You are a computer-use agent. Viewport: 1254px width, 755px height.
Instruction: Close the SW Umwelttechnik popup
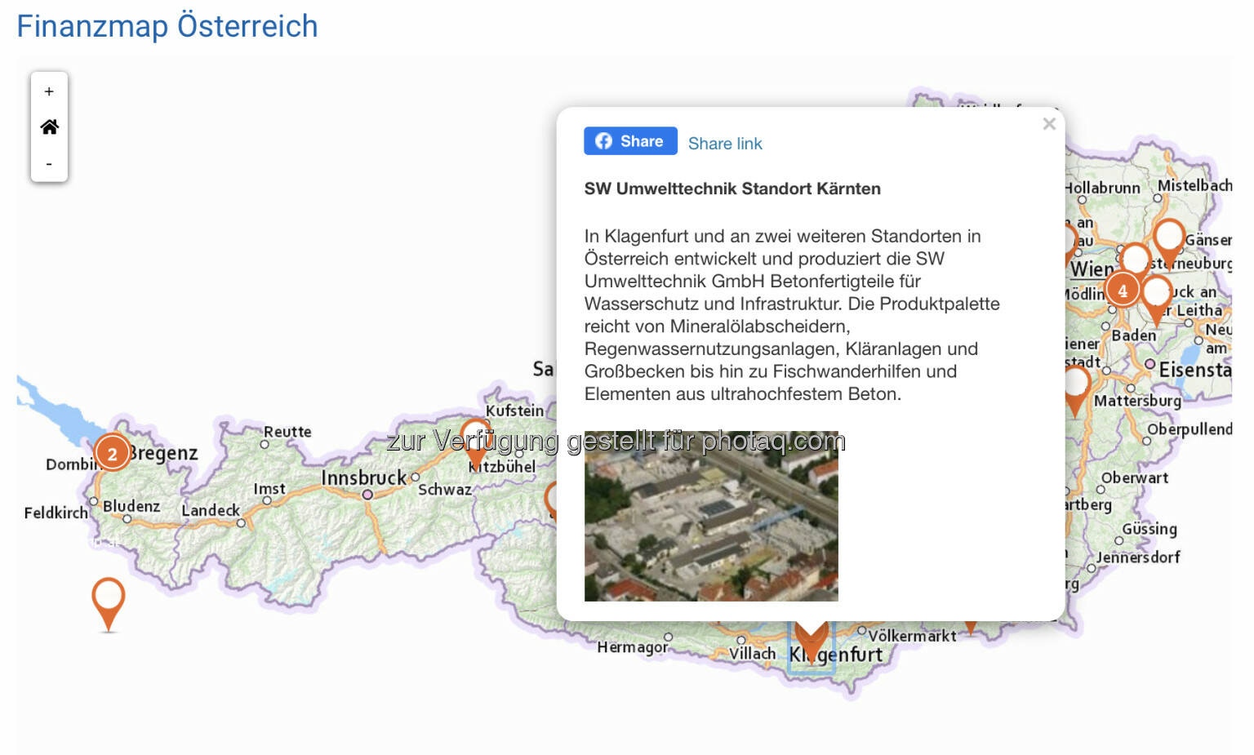pyautogui.click(x=1049, y=124)
